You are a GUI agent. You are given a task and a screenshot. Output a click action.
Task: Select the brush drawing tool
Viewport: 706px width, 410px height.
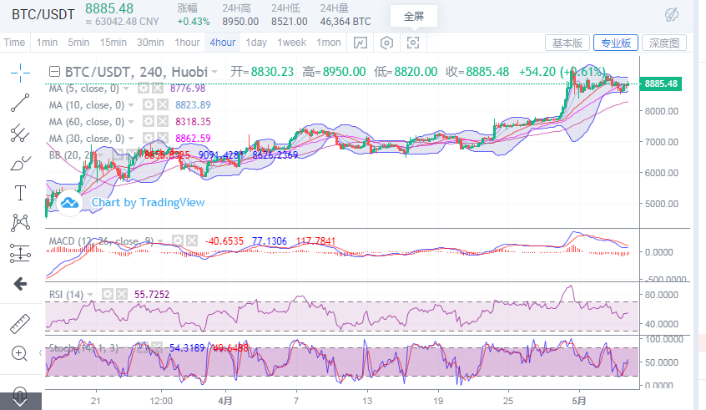point(20,163)
